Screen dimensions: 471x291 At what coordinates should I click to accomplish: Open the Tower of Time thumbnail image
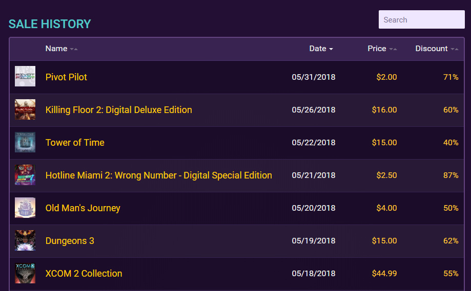point(25,142)
